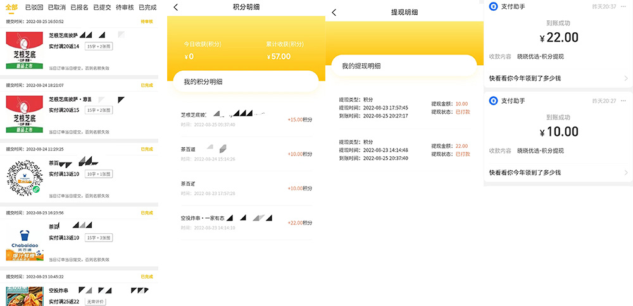
Task: Open the more menu on the 昨天20:37 notification
Action: point(625,6)
